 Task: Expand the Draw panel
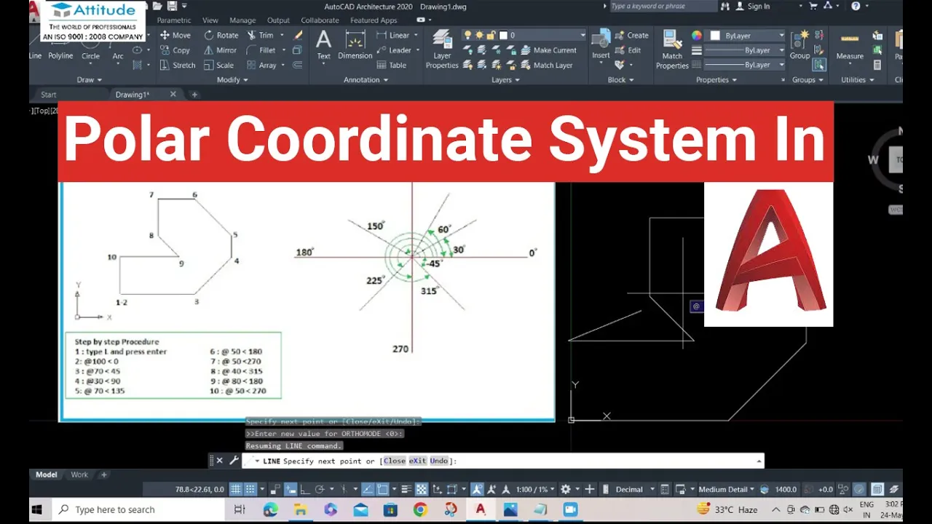(90, 80)
